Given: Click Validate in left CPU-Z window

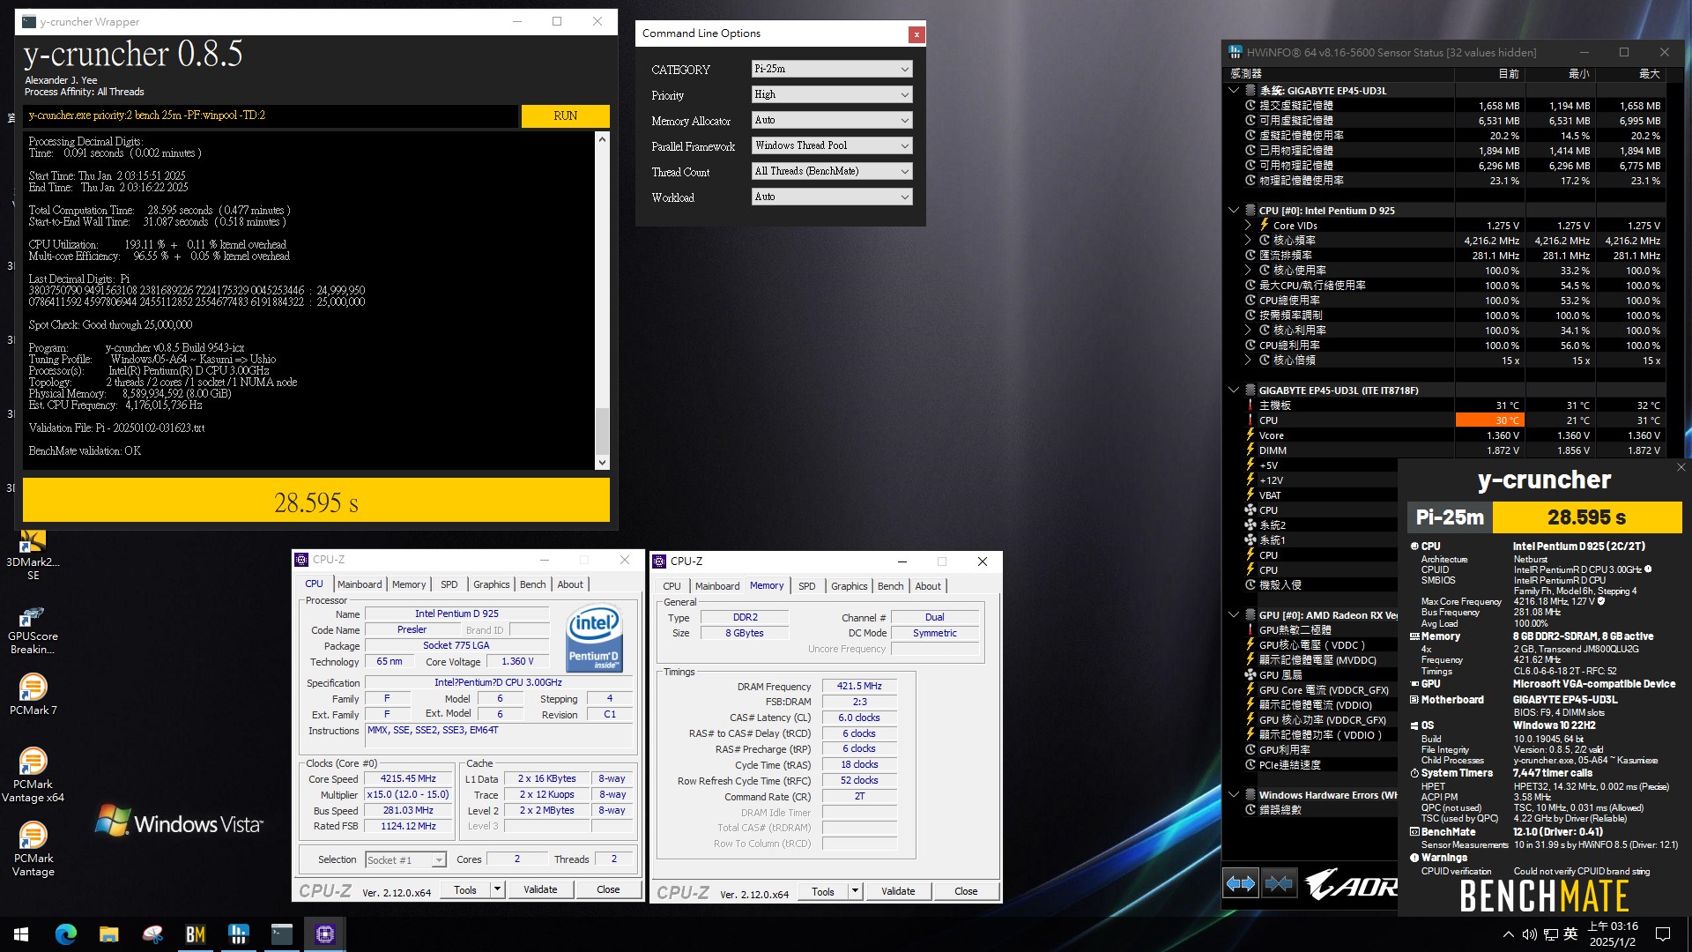Looking at the screenshot, I should pos(540,889).
